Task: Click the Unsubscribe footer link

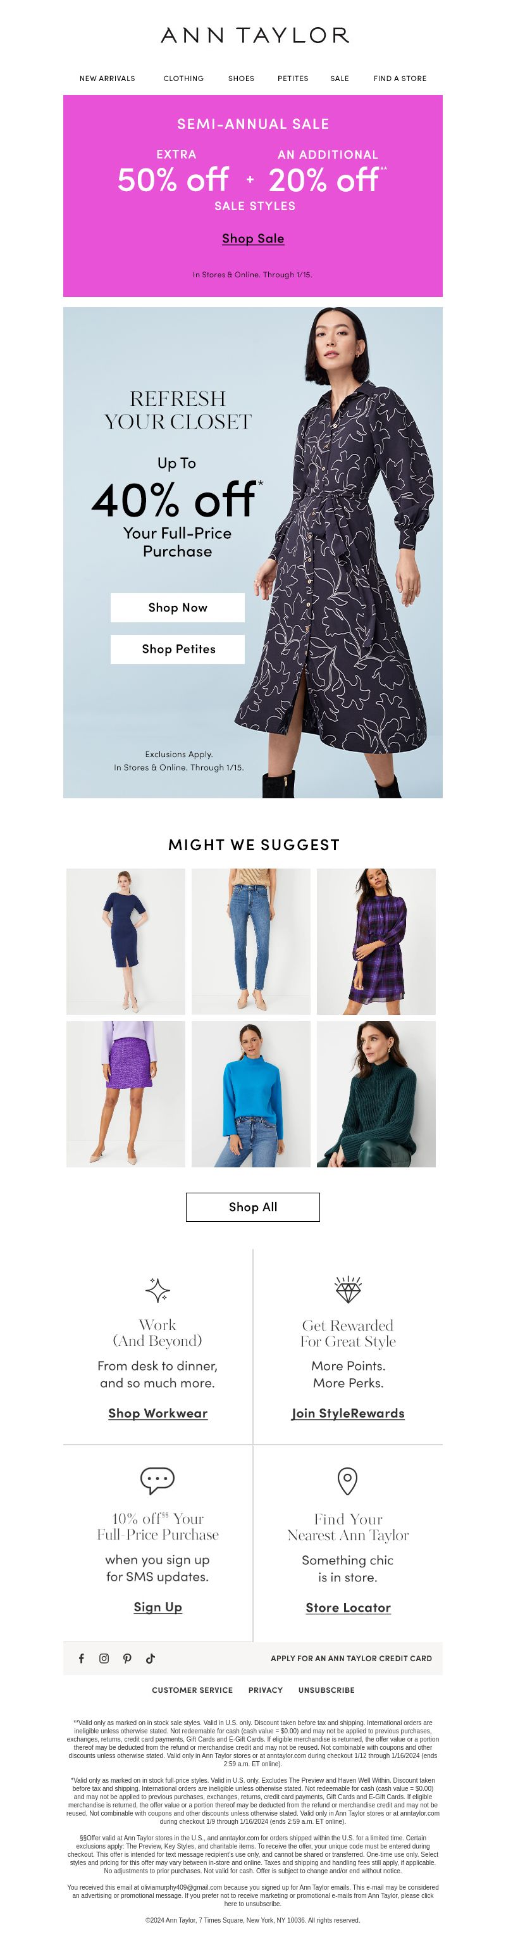Action: pyautogui.click(x=326, y=1690)
